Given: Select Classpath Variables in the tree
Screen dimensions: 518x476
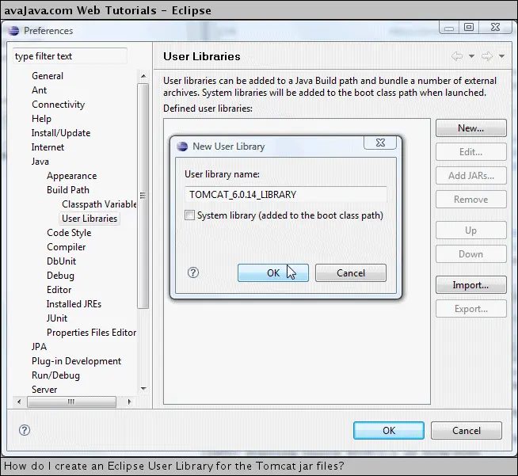Looking at the screenshot, I should [x=99, y=204].
